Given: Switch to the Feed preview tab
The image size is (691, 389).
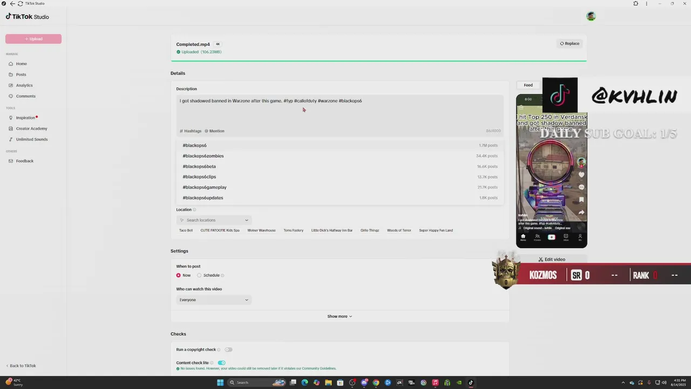Looking at the screenshot, I should point(528,85).
